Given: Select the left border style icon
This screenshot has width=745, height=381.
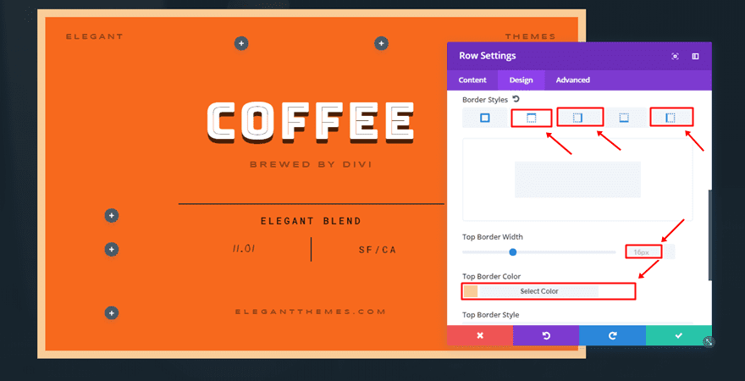Looking at the screenshot, I should pos(670,118).
